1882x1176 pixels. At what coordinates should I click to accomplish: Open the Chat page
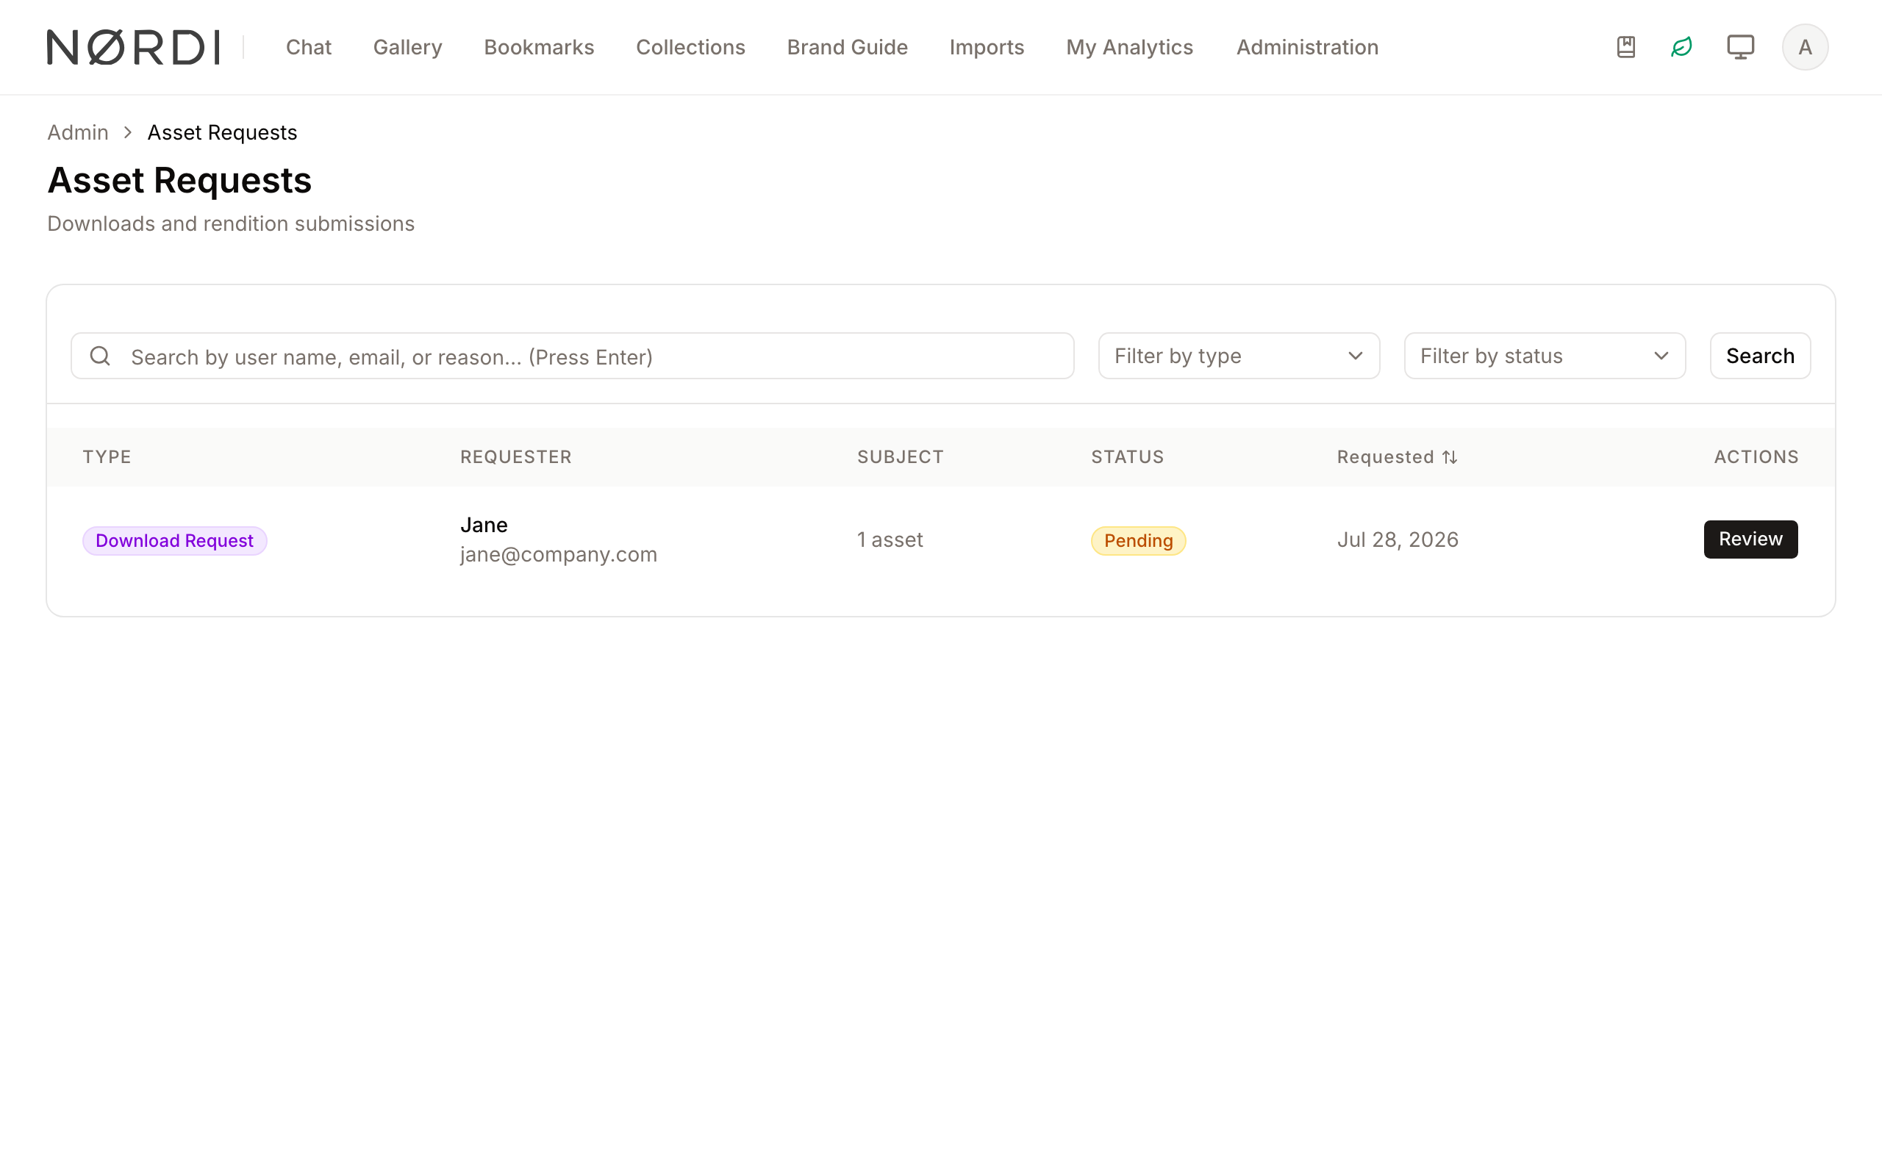click(x=309, y=48)
